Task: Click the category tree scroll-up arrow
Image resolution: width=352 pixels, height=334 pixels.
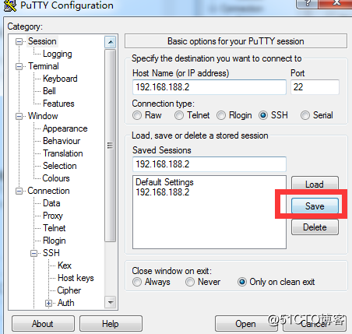Action: (111, 42)
